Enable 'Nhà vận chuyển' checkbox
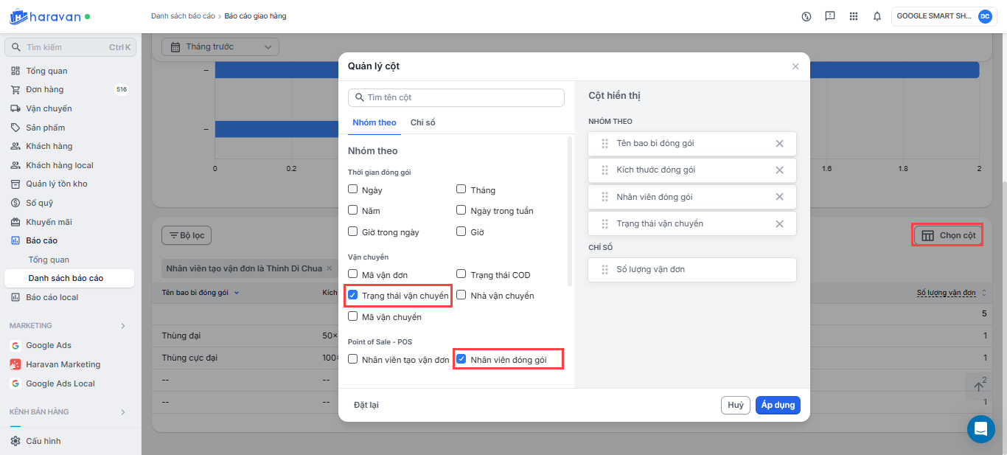This screenshot has height=455, width=1007. click(461, 296)
